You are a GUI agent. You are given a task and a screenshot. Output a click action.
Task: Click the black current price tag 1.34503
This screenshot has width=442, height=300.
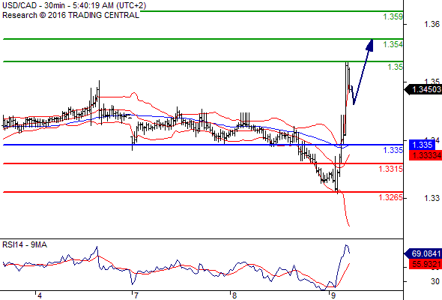(423, 90)
